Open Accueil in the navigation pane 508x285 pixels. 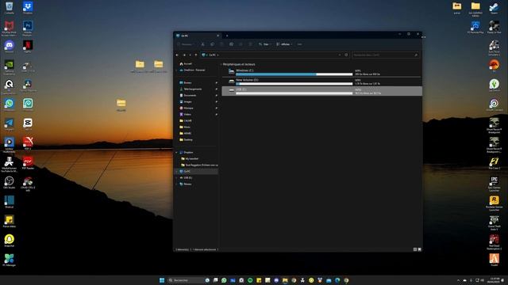click(186, 64)
